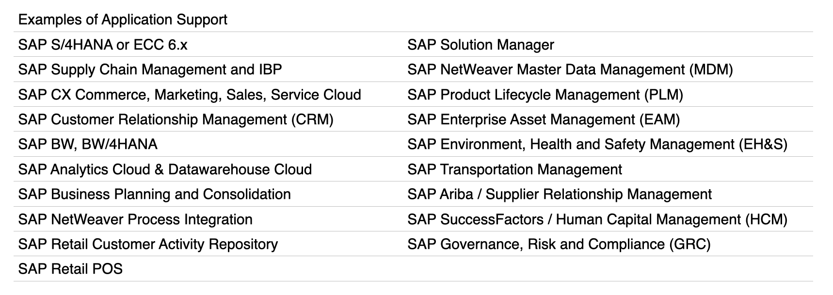
Task: Click 'SAP Product Lifecycle Management (PLM)'
Action: [545, 95]
